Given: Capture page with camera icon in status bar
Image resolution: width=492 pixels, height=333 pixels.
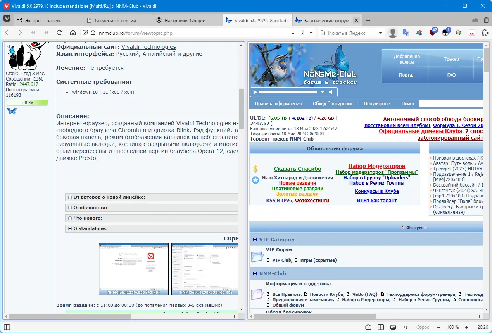Looking at the screenshot, I should (368, 327).
